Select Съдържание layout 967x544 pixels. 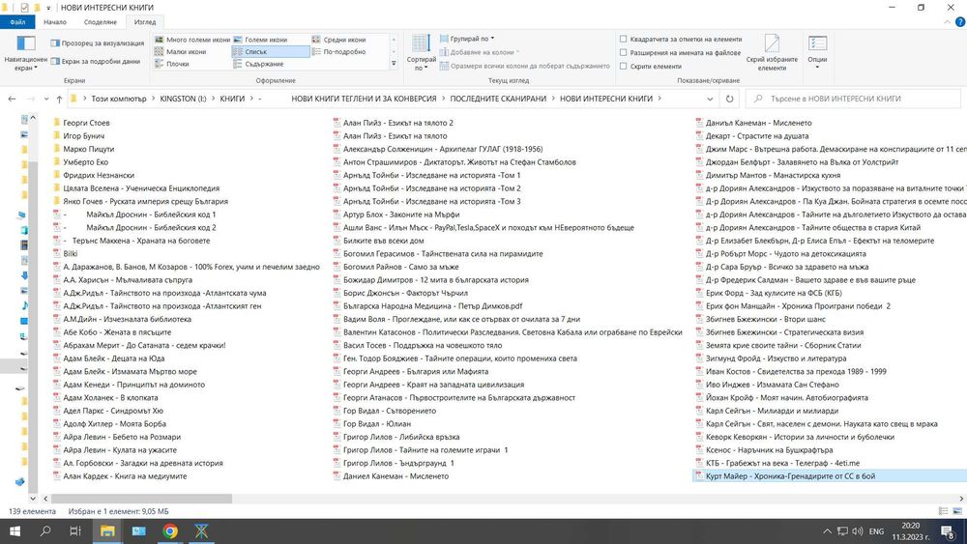258,64
